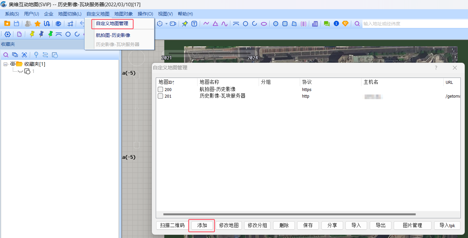
Task: Open the users/friends toolbar icon
Action: (x=28, y=24)
